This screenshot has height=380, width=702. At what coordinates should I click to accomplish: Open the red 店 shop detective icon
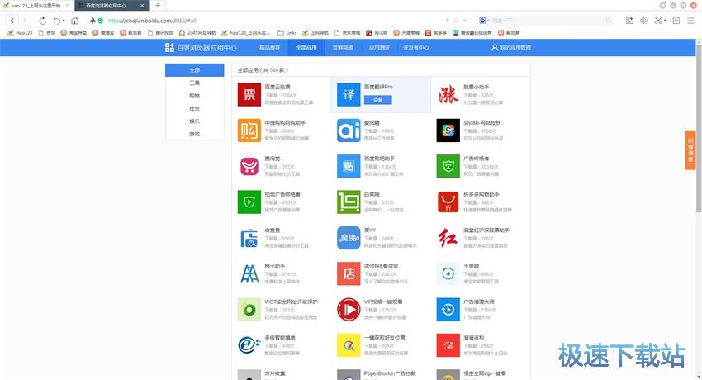point(349,273)
